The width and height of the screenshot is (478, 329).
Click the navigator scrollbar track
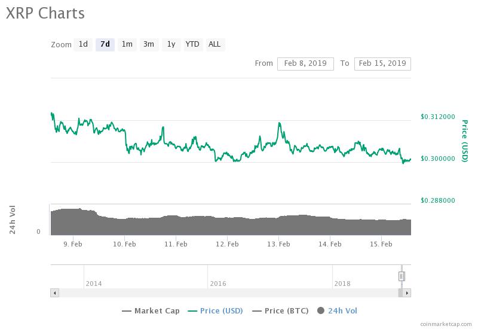(229, 293)
